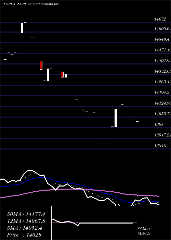Click the Price : 14028 readout
The image size is (171, 240).
pyautogui.click(x=24, y=235)
